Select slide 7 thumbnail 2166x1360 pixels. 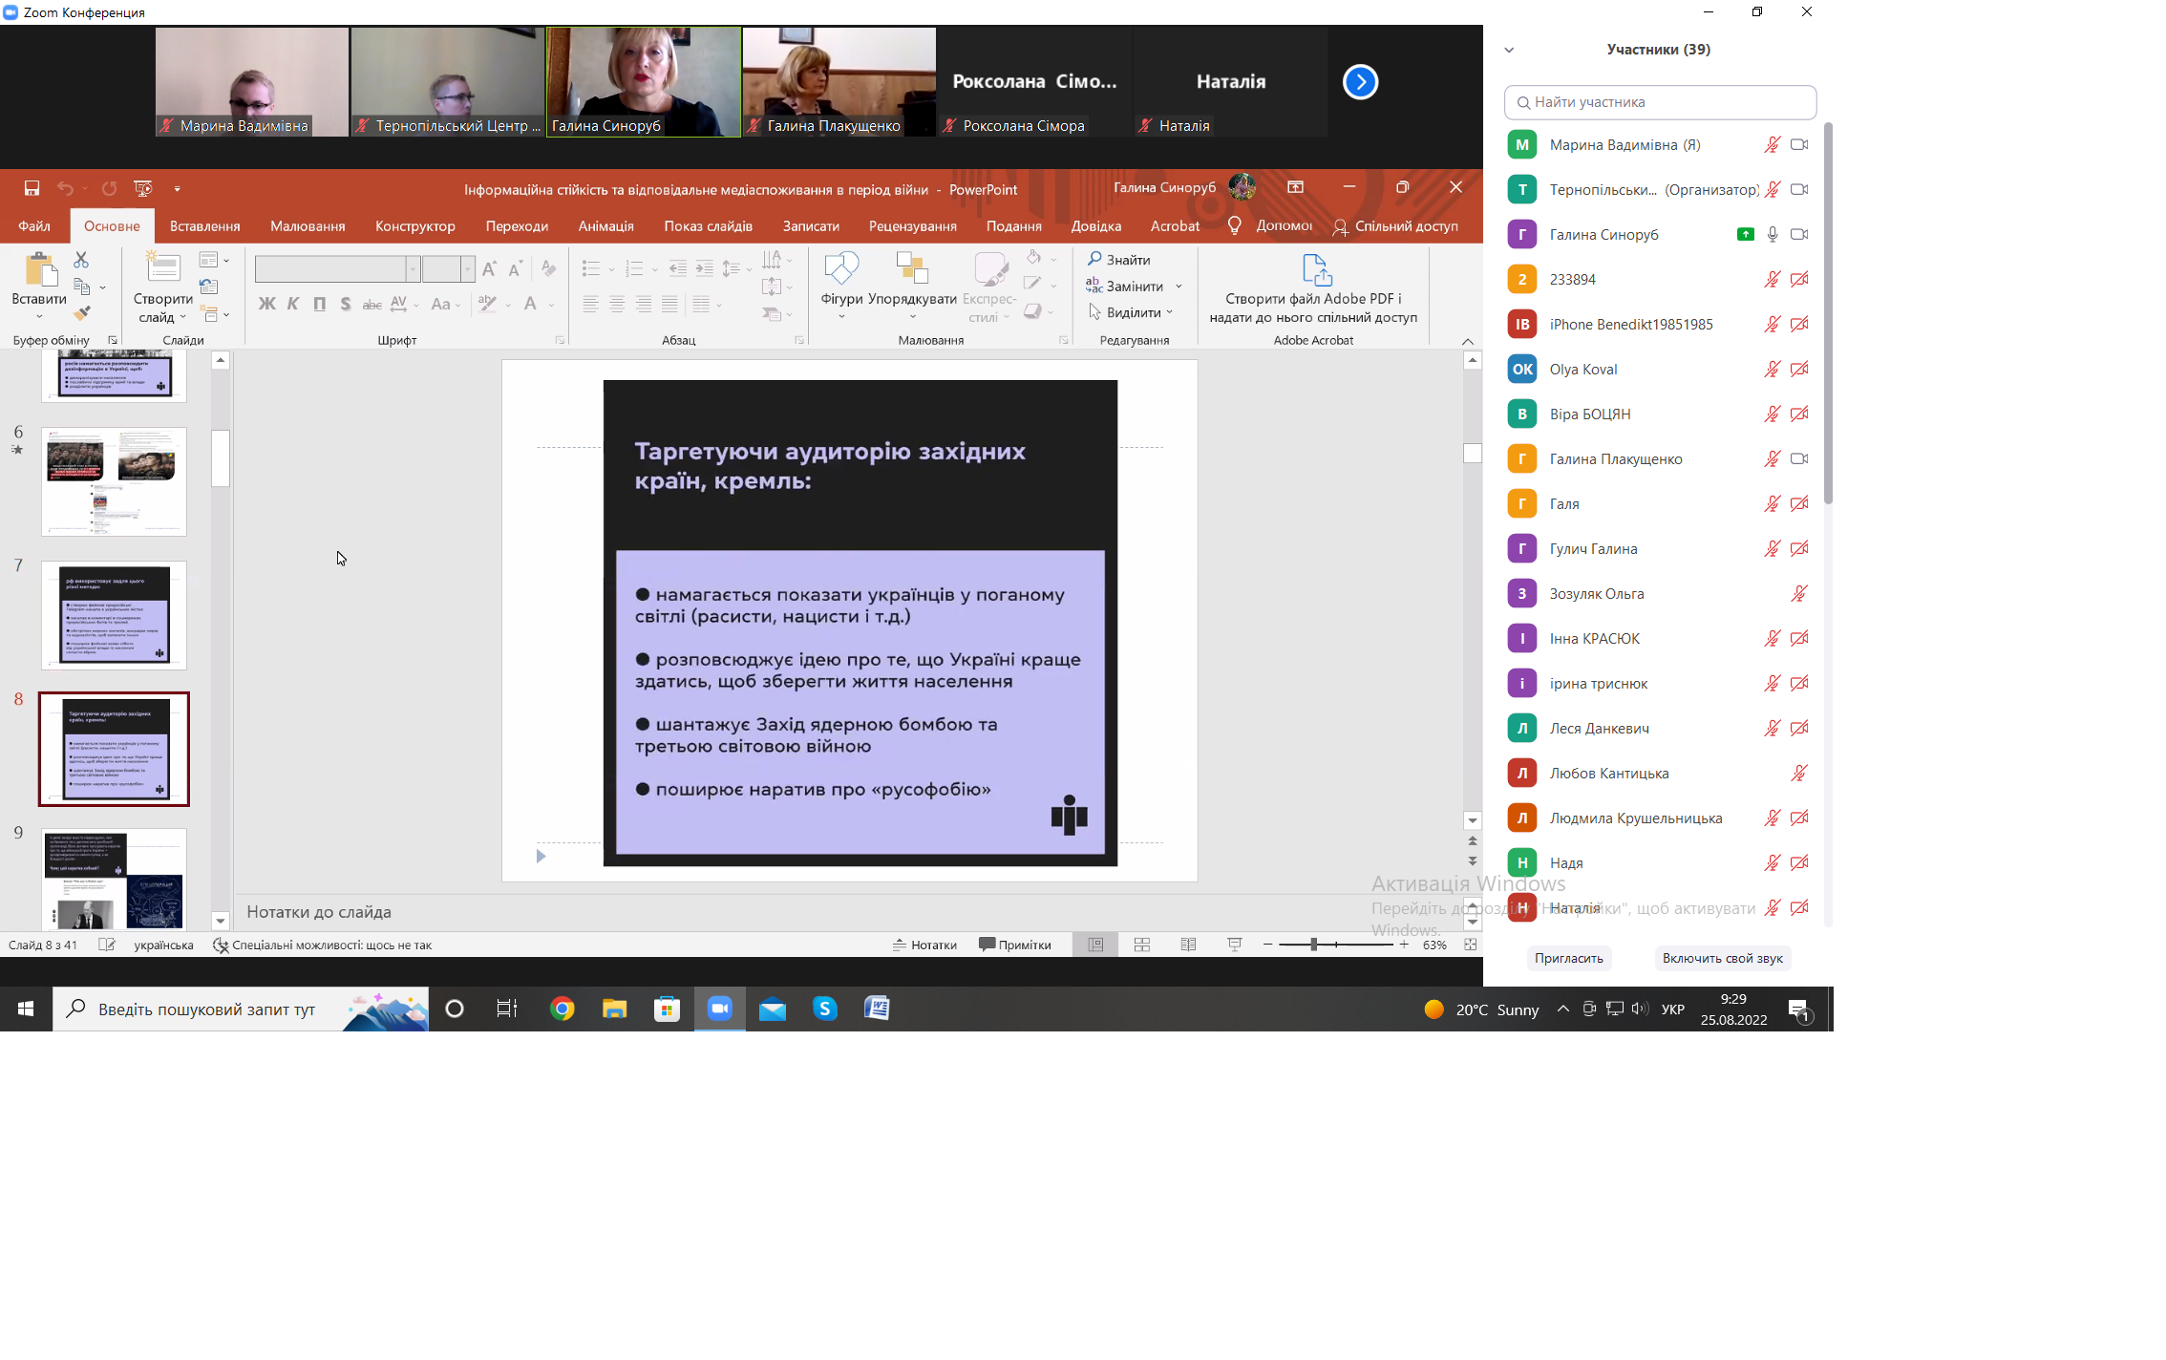[114, 615]
